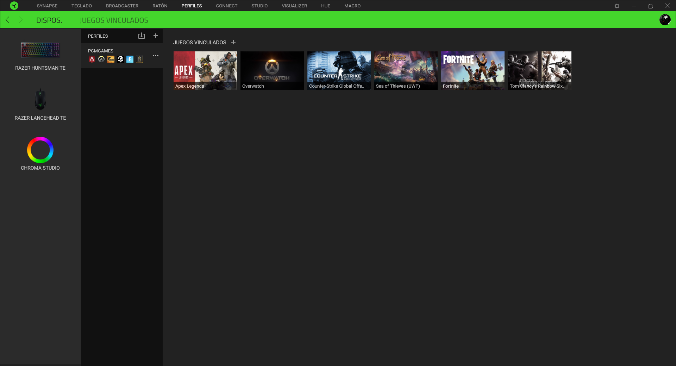Select the DISPOS. subtab
Viewport: 676px width, 366px height.
49,20
